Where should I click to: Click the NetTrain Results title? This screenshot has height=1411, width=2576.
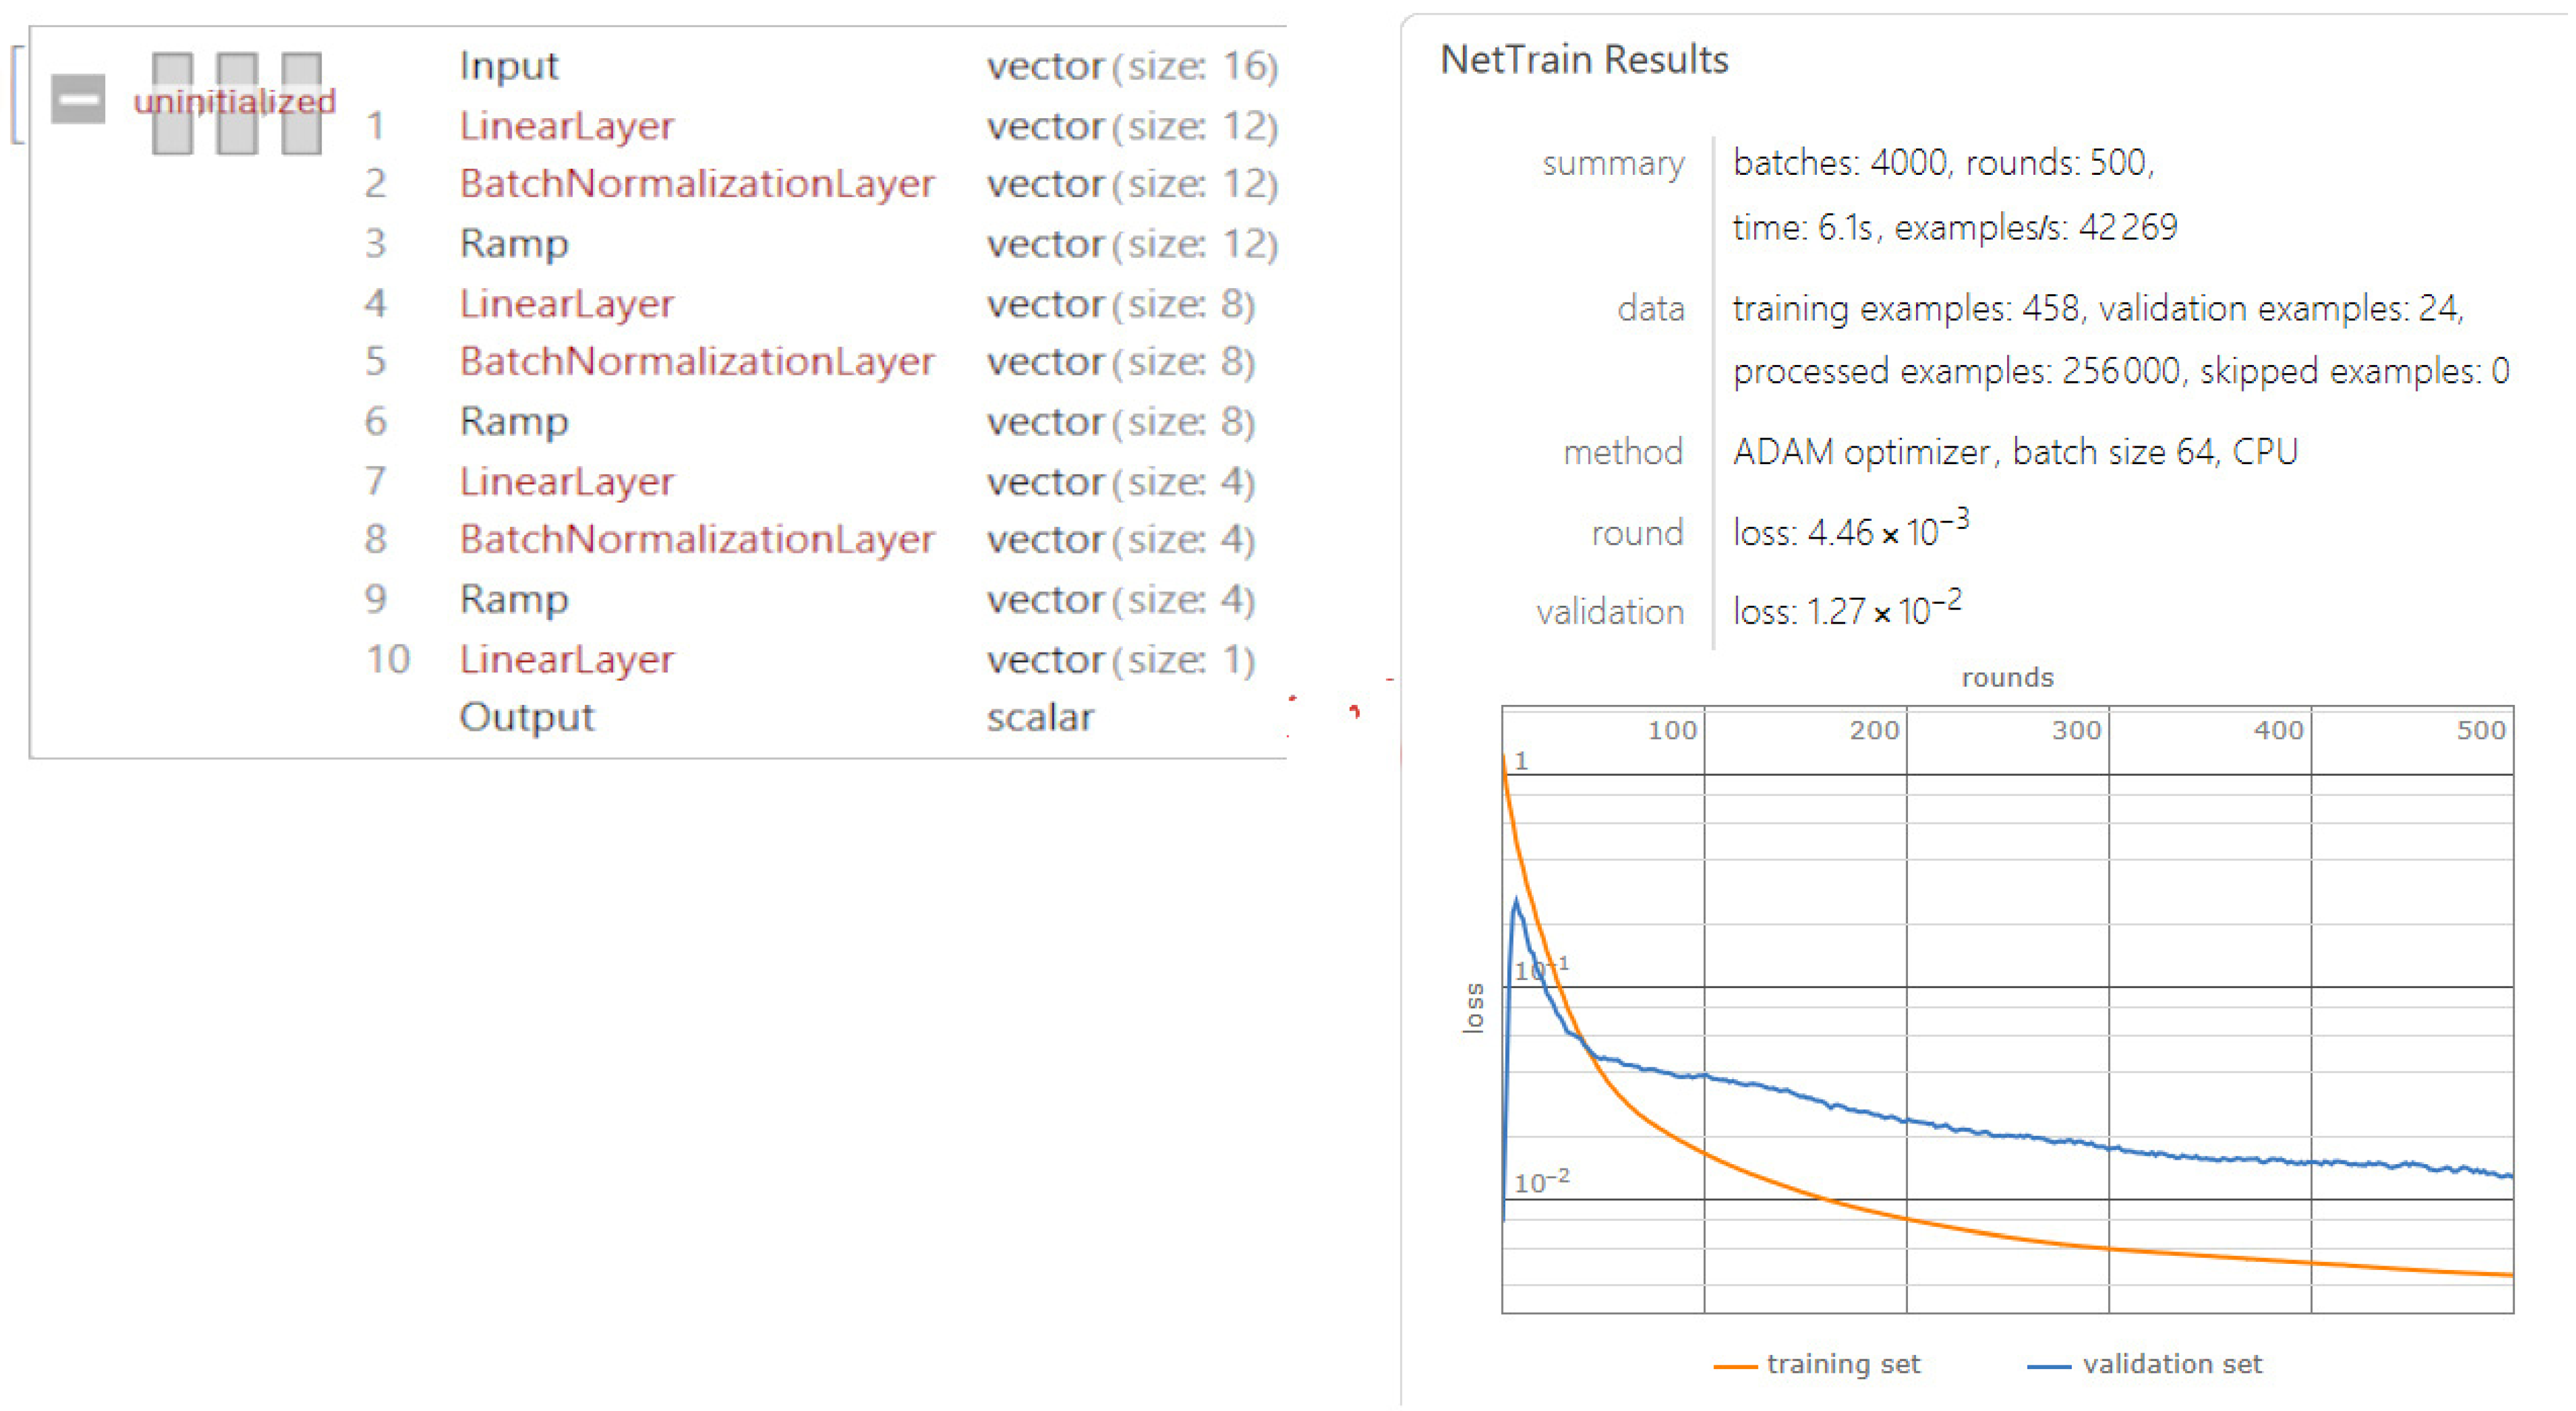click(1584, 60)
